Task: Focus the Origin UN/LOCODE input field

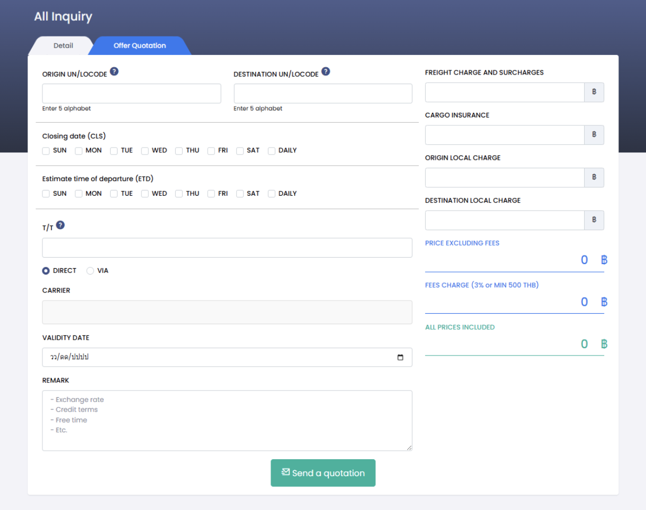Action: click(x=132, y=94)
